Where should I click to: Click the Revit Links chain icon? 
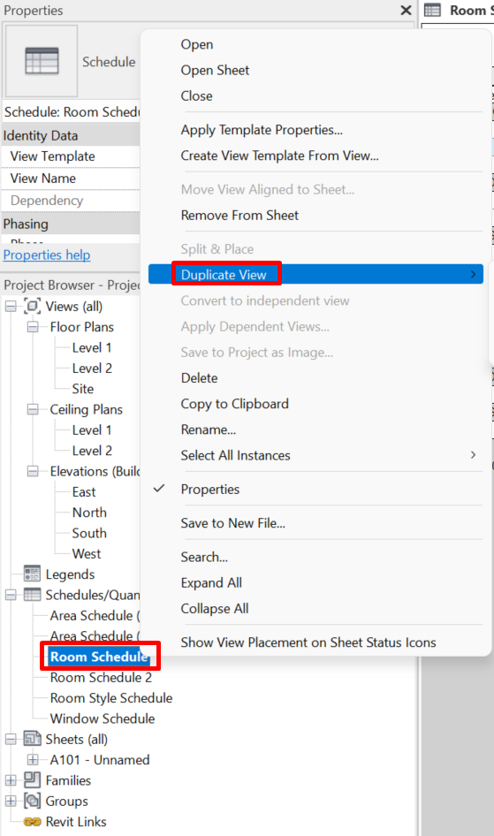(32, 822)
